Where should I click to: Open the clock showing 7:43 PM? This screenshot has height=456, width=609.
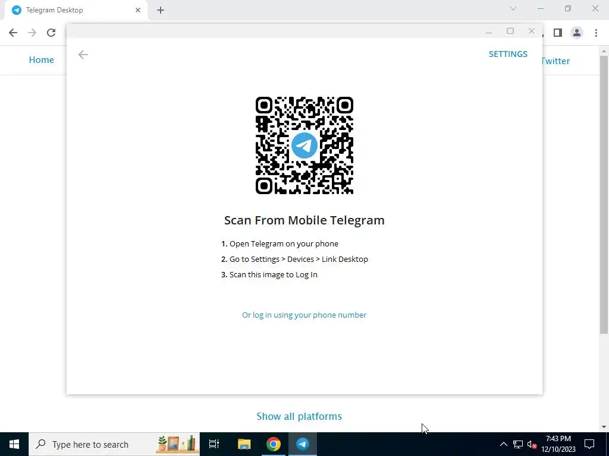tap(558, 444)
